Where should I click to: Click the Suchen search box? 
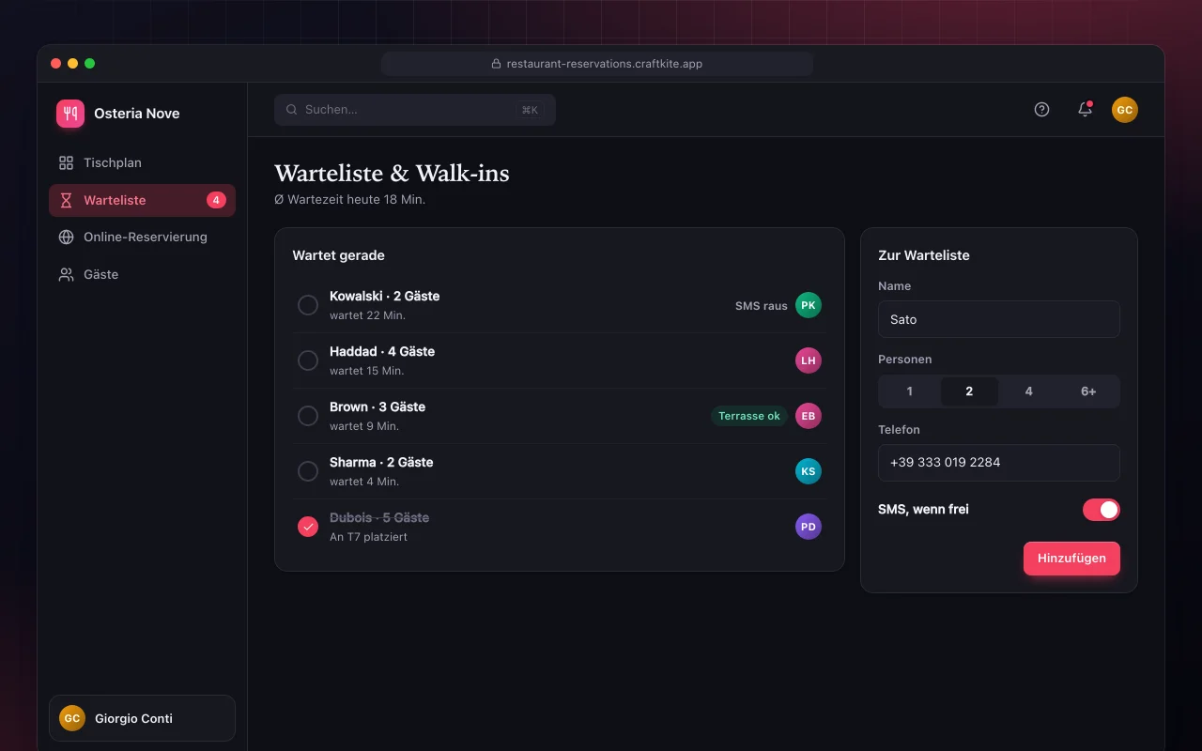[415, 110]
